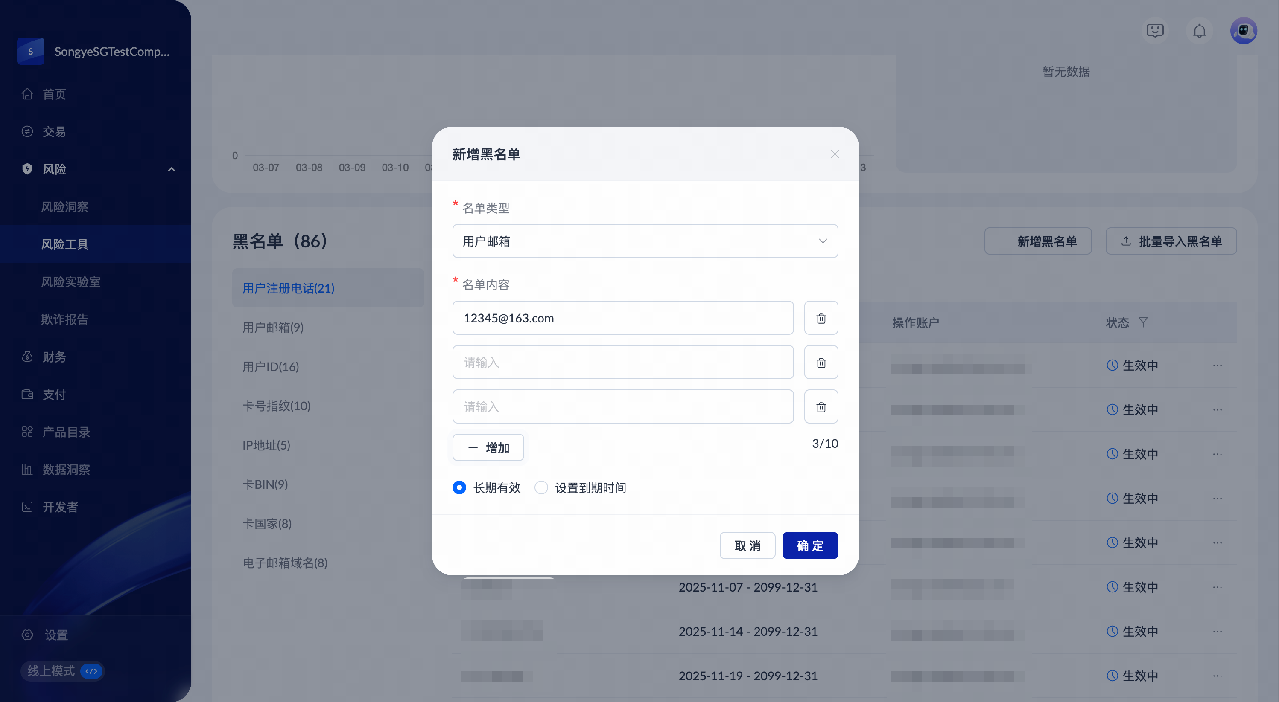This screenshot has height=702, width=1279.
Task: Click trash icon beside second input field
Action: (x=821, y=363)
